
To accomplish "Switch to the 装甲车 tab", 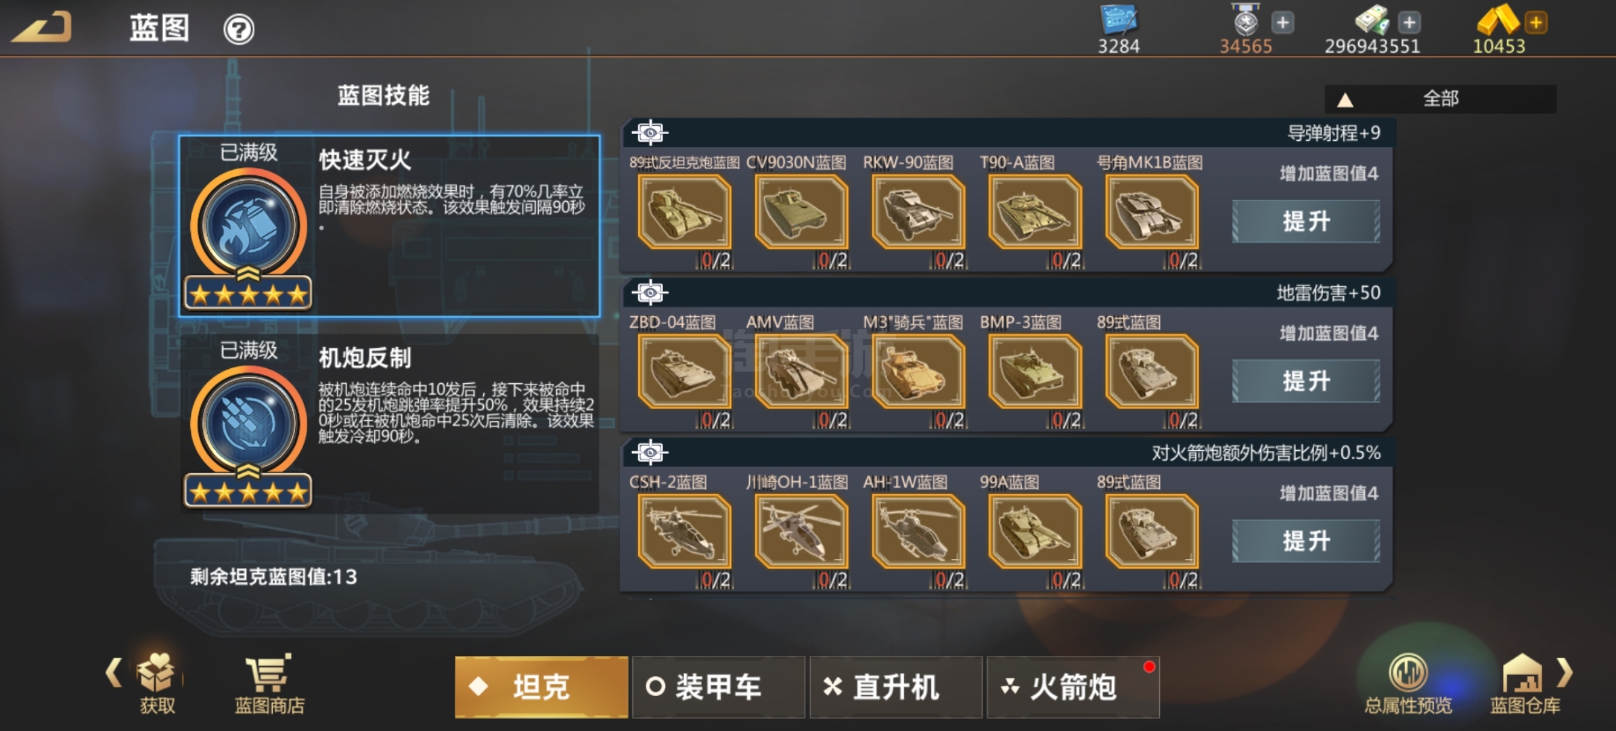I will point(718,687).
